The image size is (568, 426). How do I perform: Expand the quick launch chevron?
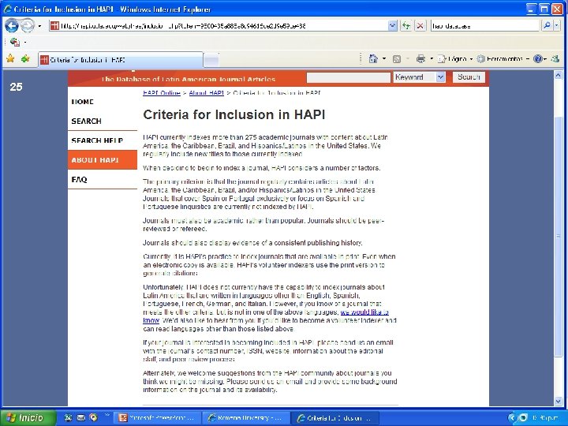(107, 416)
